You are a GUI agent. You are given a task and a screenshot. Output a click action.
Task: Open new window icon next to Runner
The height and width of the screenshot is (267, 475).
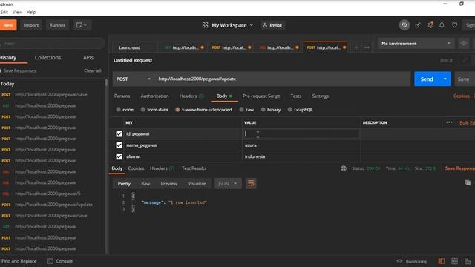pyautogui.click(x=82, y=25)
